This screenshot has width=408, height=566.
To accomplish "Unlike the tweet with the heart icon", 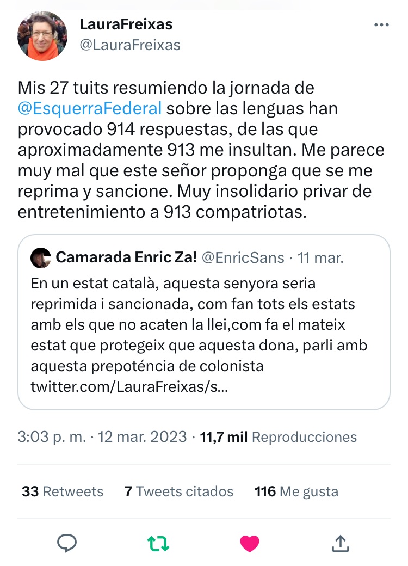I will pyautogui.click(x=250, y=542).
